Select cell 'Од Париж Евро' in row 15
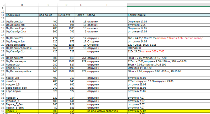Screen dimensions: 210x114 (22, 28)
